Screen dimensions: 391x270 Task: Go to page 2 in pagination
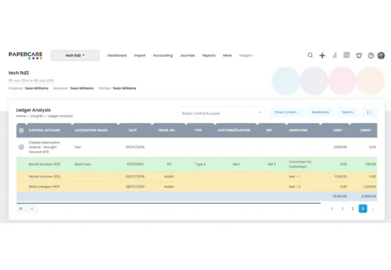pos(353,209)
